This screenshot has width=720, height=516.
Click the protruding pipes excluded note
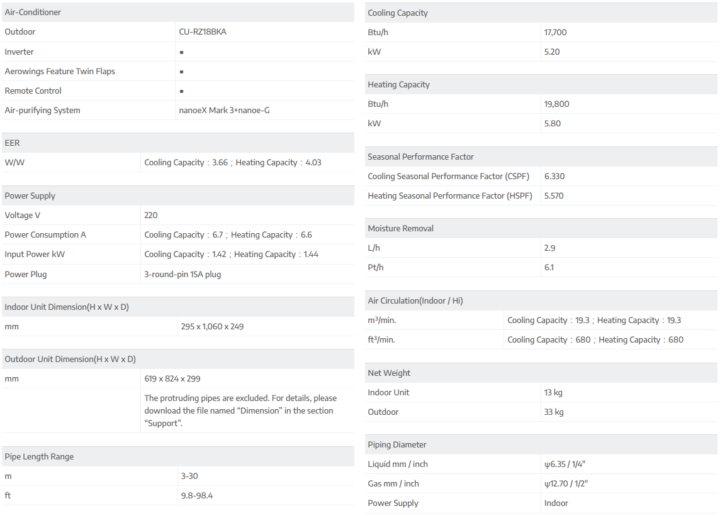tap(240, 410)
